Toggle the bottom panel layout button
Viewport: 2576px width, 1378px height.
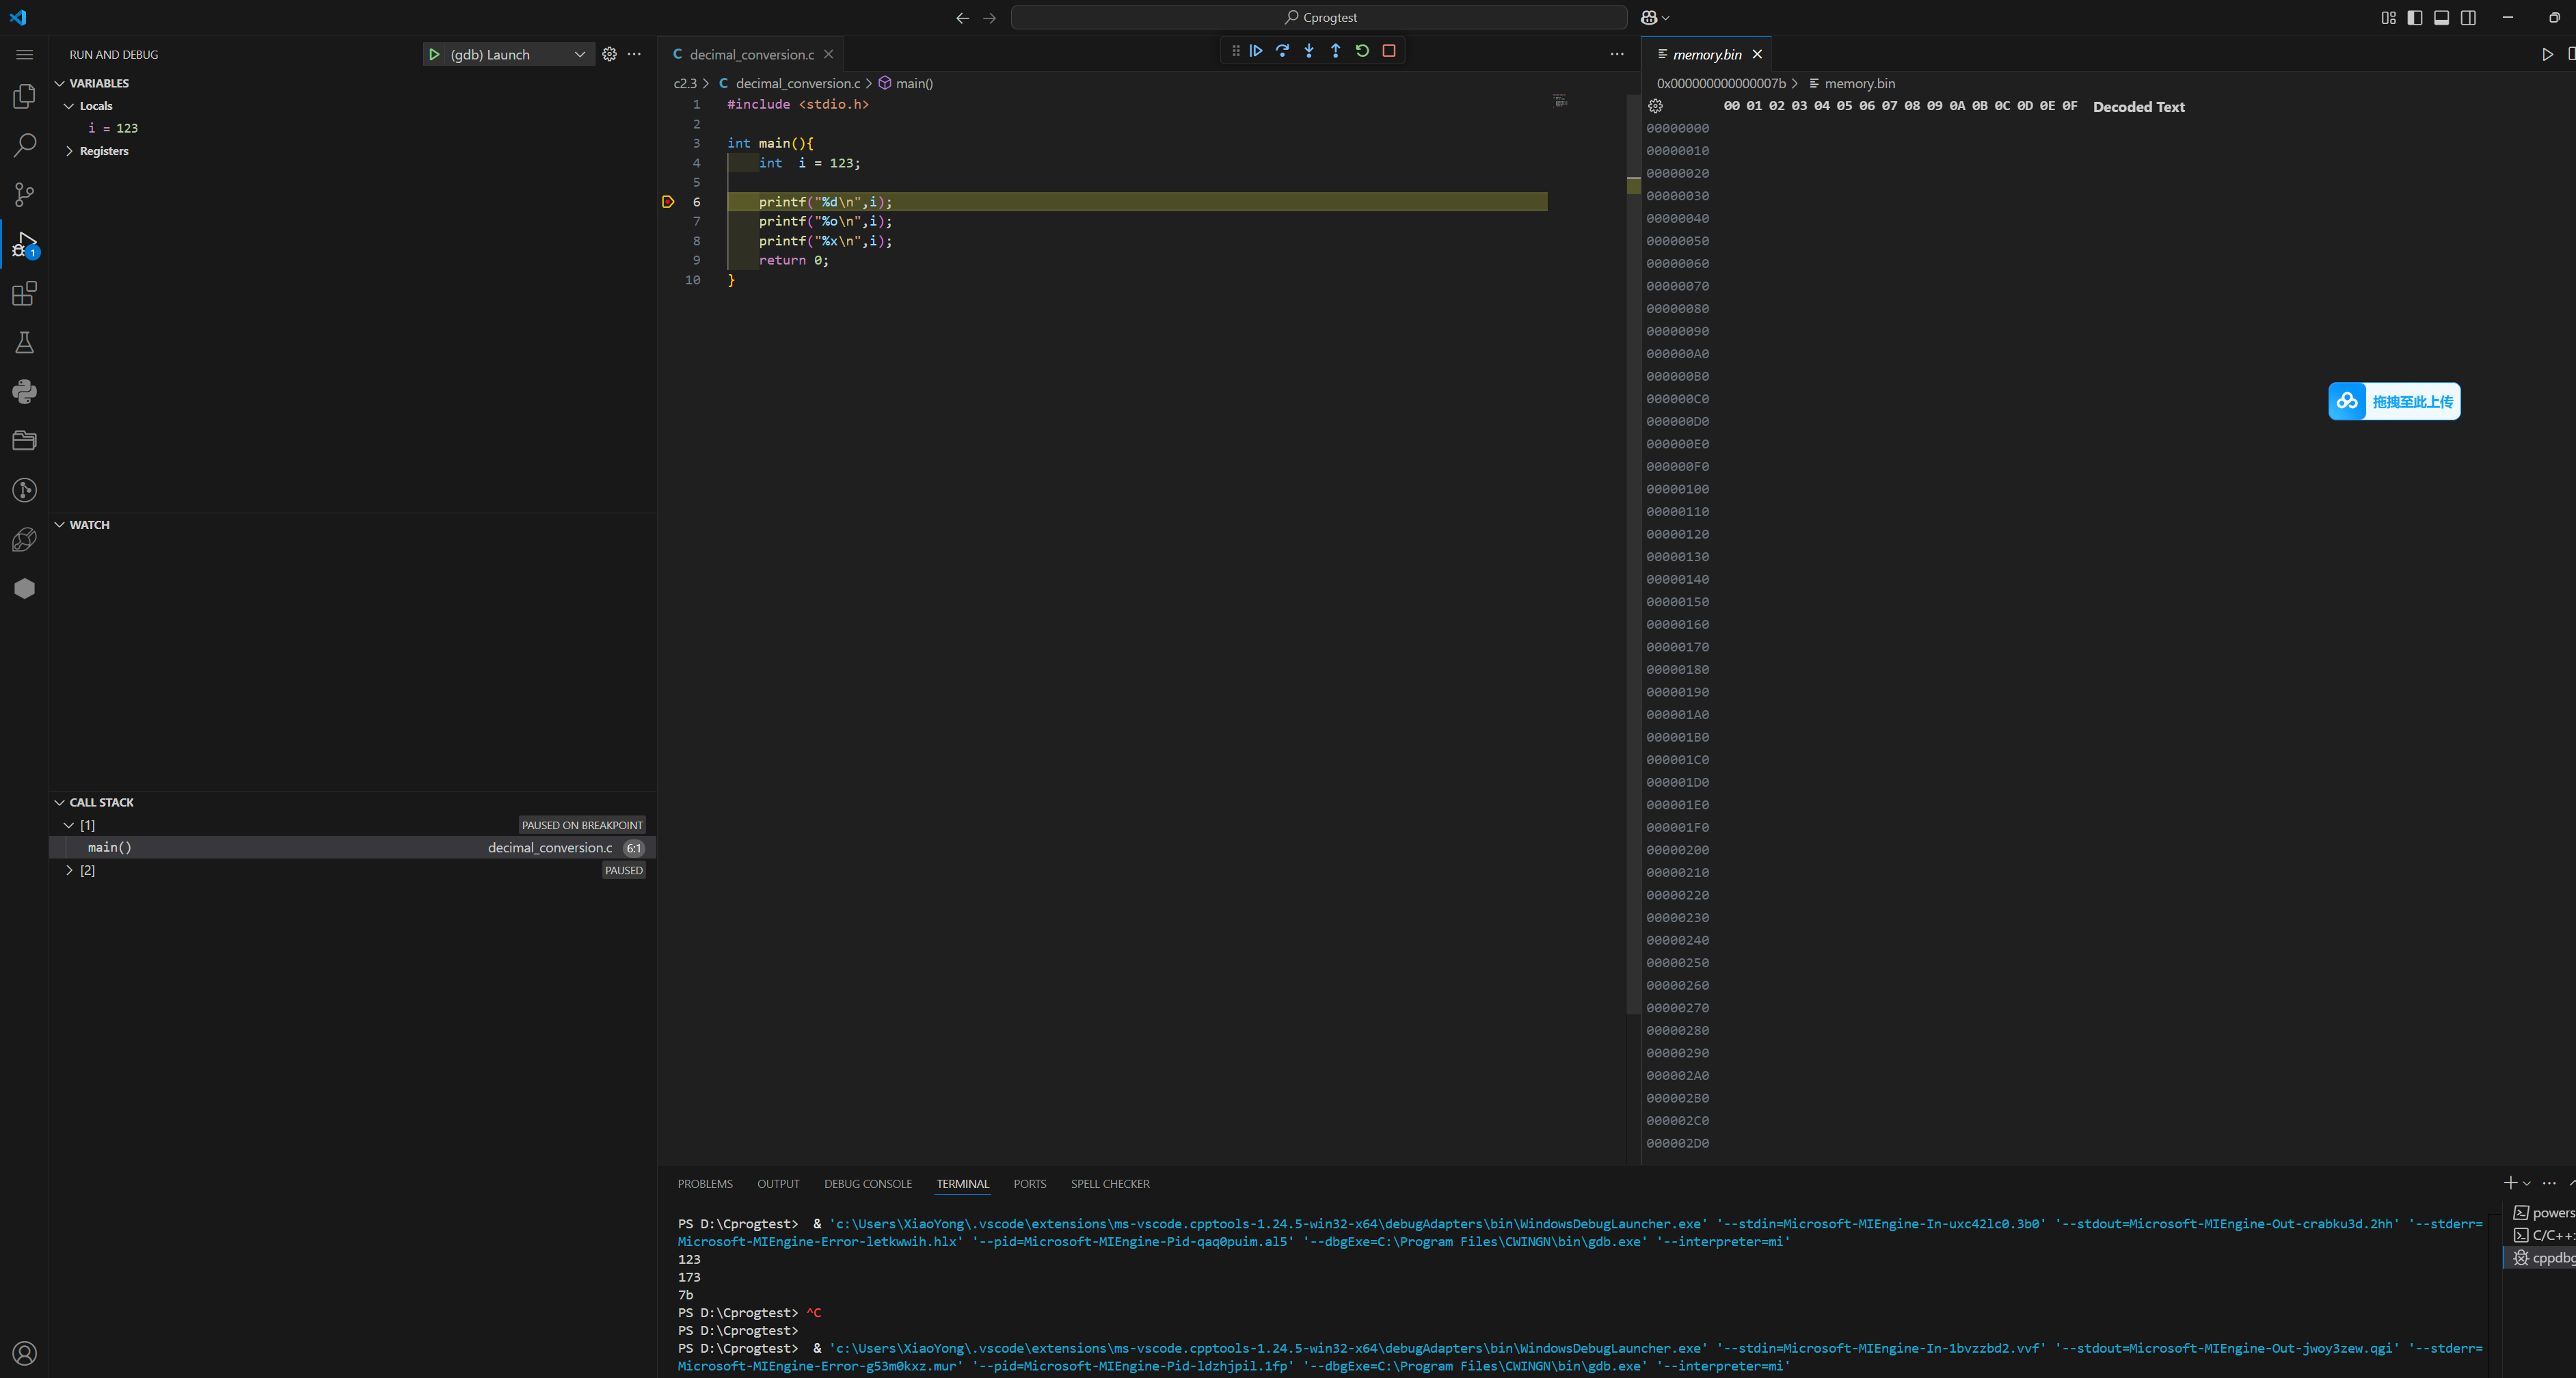pos(2441,17)
